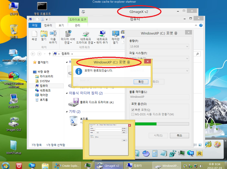
Task: Switch to Create Explo... taskbar button
Action: 66,166
